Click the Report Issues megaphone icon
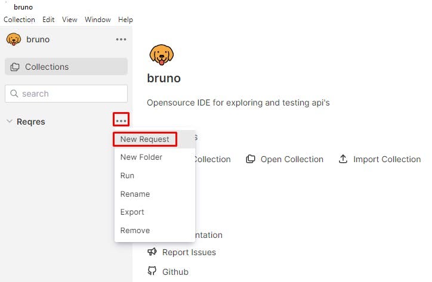 pyautogui.click(x=152, y=252)
